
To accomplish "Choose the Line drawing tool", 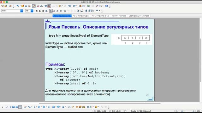I will (x=7, y=107).
